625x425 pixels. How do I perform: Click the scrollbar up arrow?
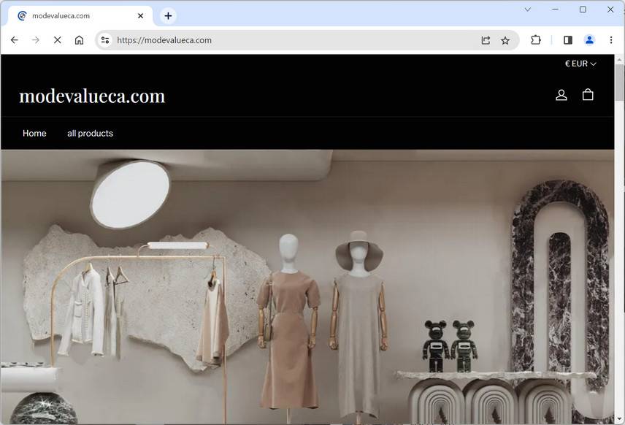[x=619, y=59]
